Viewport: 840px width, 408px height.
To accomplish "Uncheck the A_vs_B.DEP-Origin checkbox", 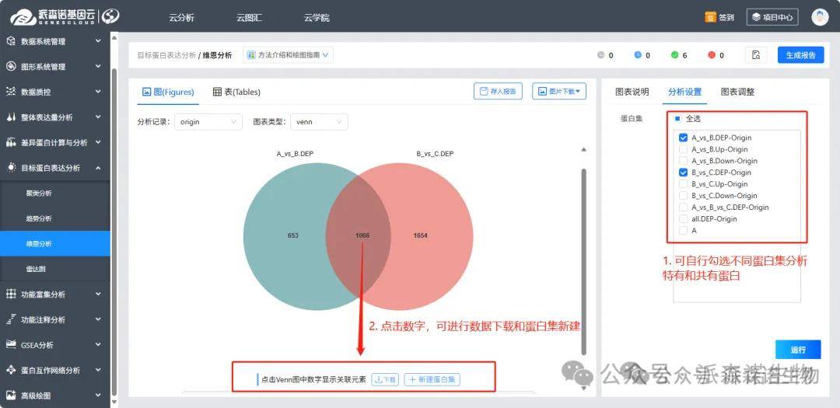I will tap(683, 138).
